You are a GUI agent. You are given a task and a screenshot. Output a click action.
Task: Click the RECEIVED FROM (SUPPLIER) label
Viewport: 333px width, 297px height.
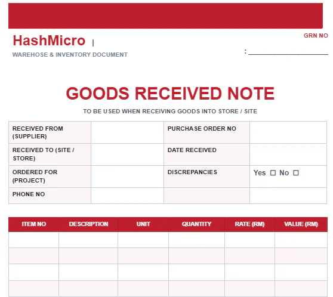(38, 132)
